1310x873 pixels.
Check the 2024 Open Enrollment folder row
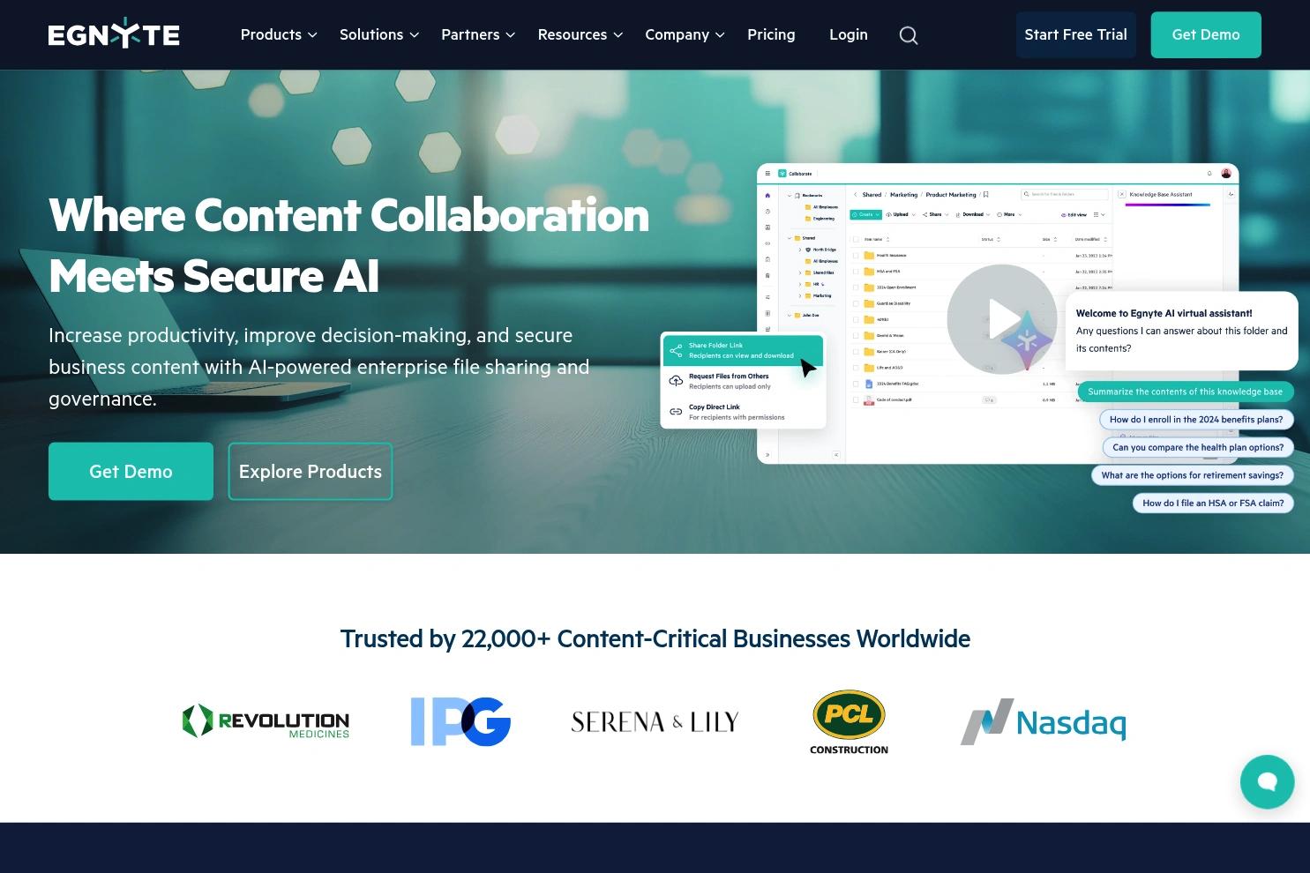[x=856, y=287]
